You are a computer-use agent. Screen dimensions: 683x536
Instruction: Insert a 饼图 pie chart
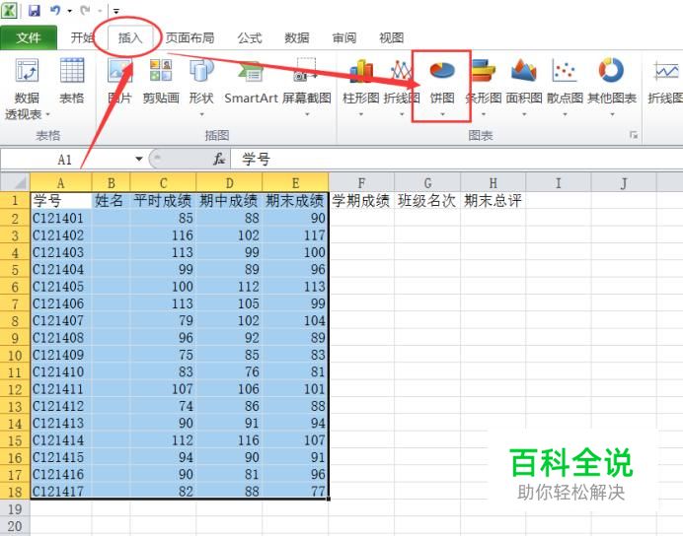click(442, 87)
